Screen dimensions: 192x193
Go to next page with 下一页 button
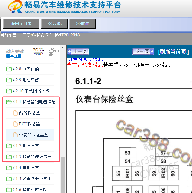click(x=143, y=51)
